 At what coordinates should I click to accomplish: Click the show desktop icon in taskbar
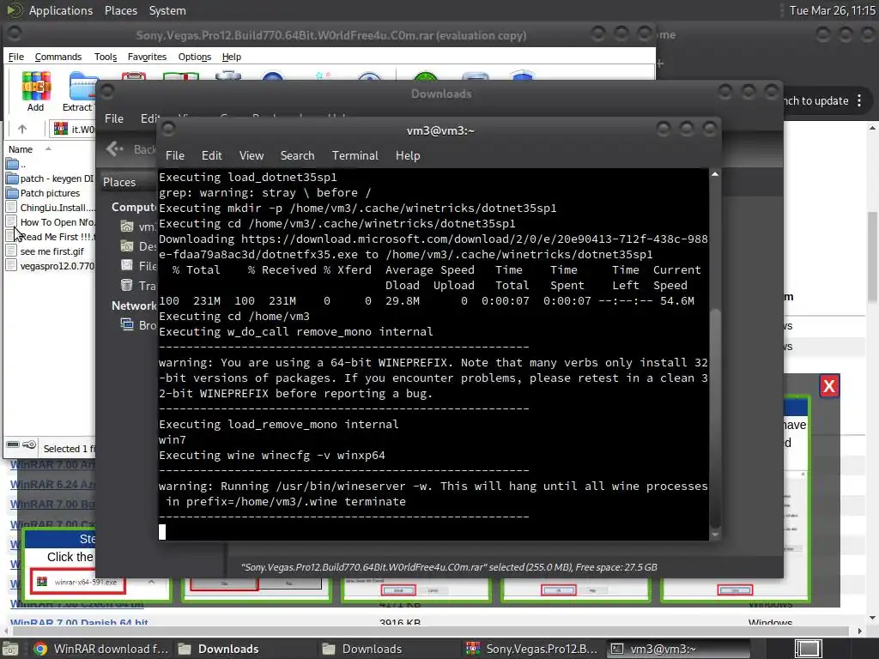[9, 649]
